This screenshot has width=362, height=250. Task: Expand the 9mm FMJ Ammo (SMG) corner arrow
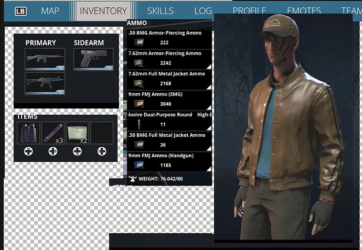pyautogui.click(x=209, y=107)
